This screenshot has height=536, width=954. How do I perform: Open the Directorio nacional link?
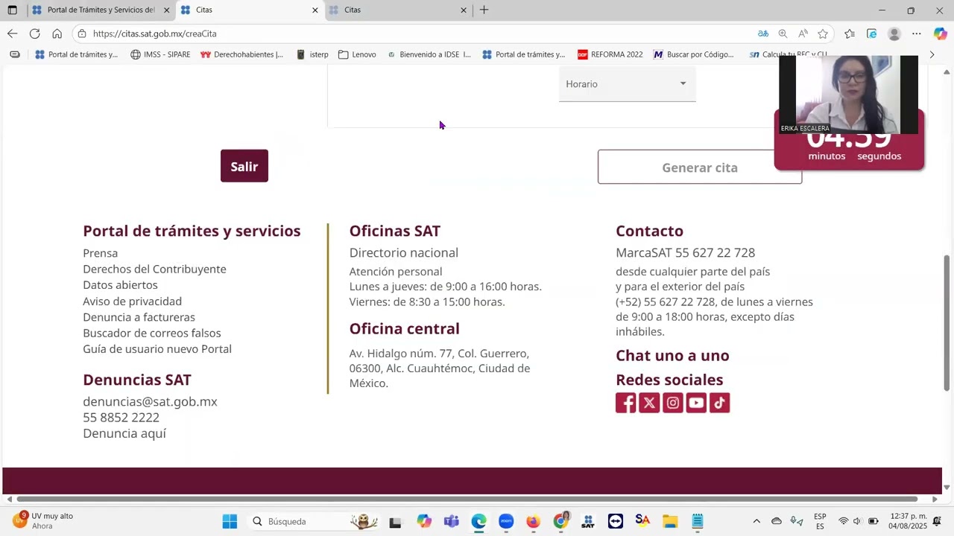click(404, 252)
